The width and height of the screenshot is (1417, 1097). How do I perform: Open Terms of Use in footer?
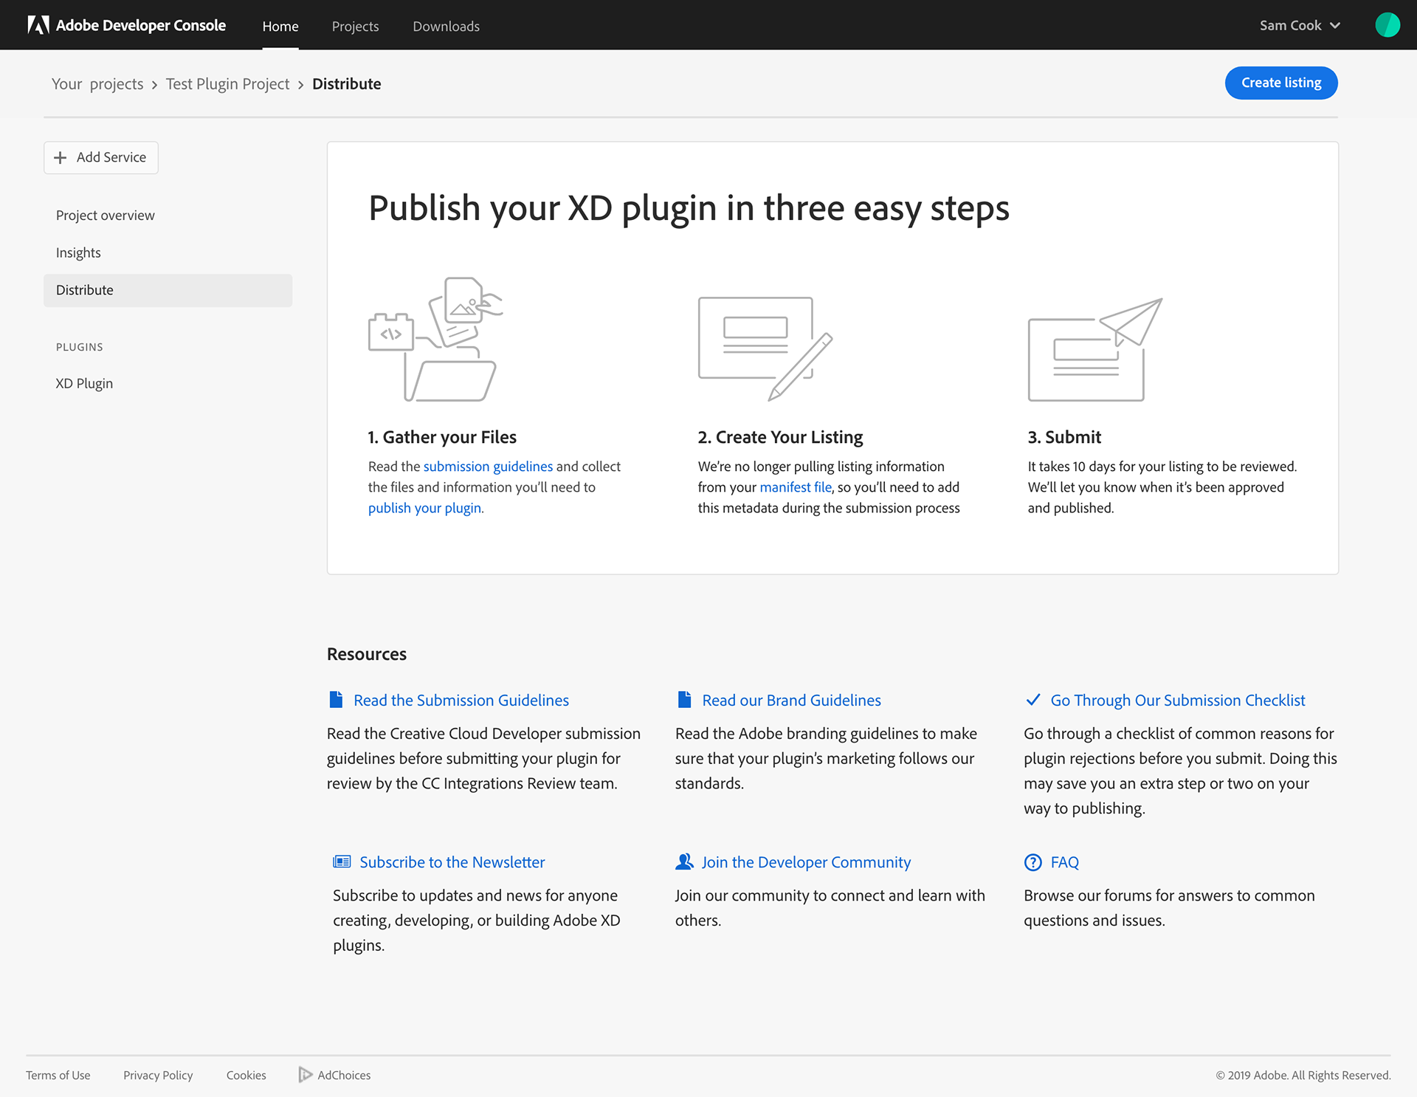(58, 1076)
